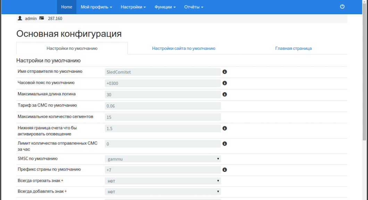Click label 'Всегда отрезать знак +'
This screenshot has width=368, height=200.
click(40, 181)
